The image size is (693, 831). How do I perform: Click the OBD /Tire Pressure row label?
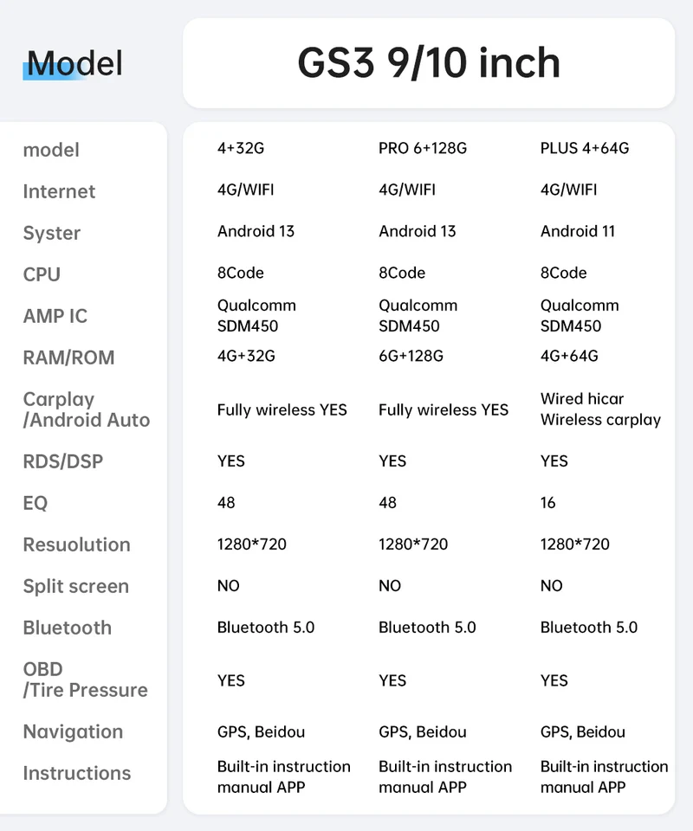tap(86, 680)
